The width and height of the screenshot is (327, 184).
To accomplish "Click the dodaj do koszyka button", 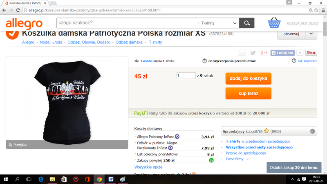I will click(249, 79).
